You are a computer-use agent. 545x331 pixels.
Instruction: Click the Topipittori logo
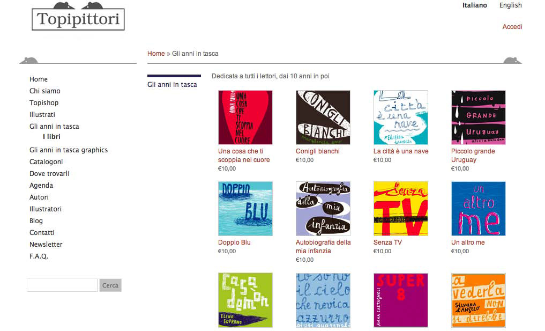pyautogui.click(x=78, y=16)
